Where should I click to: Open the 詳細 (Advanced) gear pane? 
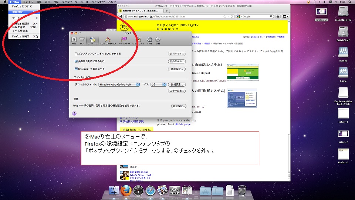coord(158,40)
